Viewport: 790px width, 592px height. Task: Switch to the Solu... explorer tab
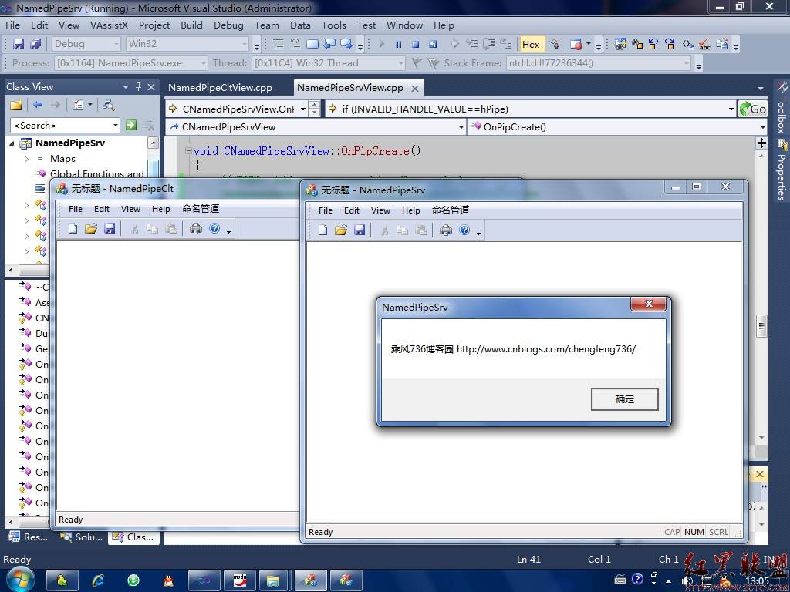point(81,537)
